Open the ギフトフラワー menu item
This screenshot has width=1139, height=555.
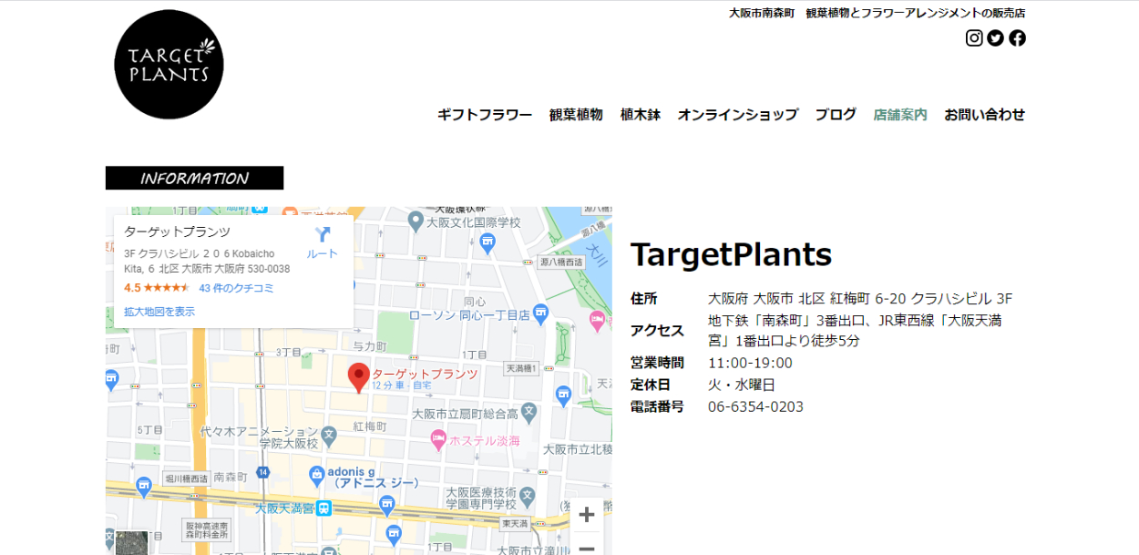485,115
